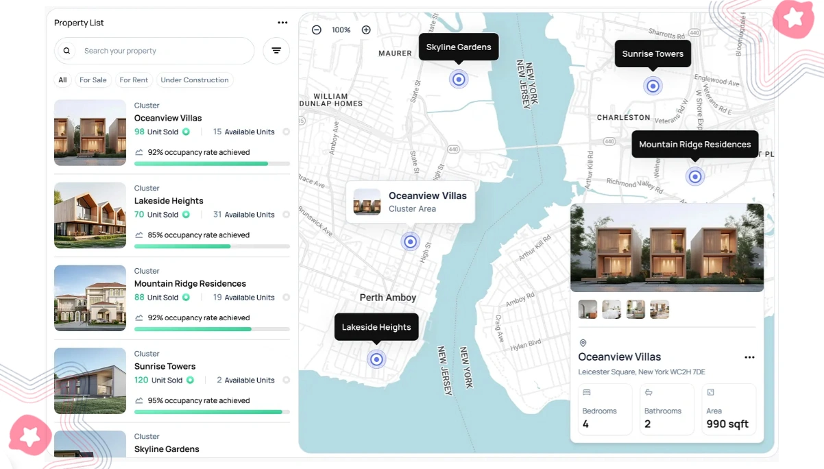The height and width of the screenshot is (469, 824).
Task: Click grey available-units dot for Oceanview Villas
Action: pyautogui.click(x=286, y=132)
